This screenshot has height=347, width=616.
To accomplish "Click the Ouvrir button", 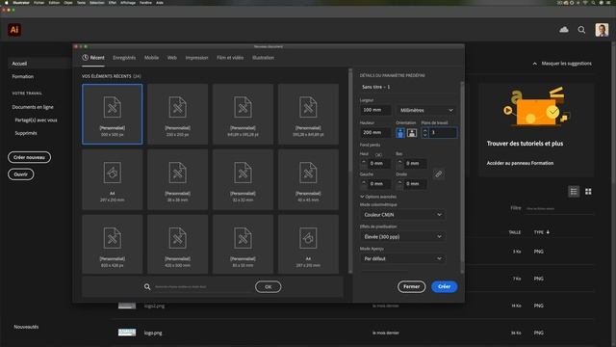I will click(21, 174).
